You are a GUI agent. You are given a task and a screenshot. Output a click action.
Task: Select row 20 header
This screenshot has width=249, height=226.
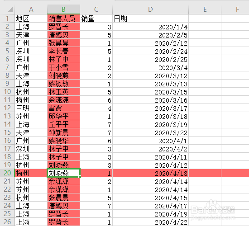(7, 173)
